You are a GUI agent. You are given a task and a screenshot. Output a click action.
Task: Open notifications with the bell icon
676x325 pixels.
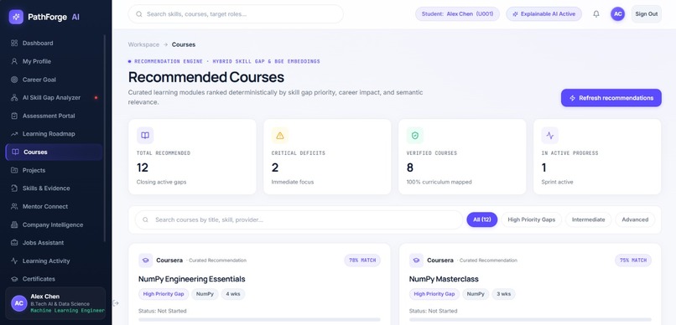click(x=596, y=13)
